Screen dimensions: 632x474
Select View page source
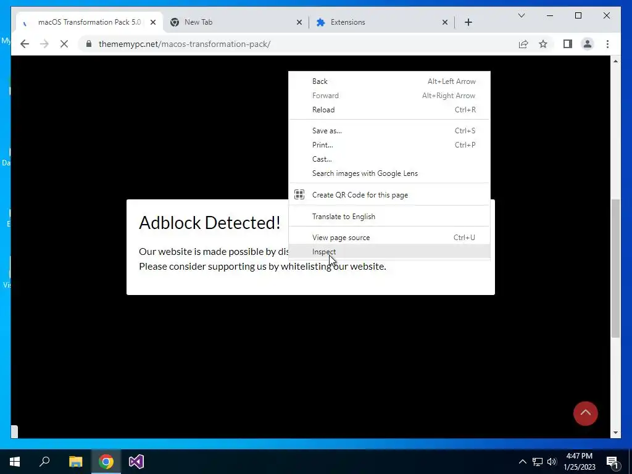pos(389,238)
